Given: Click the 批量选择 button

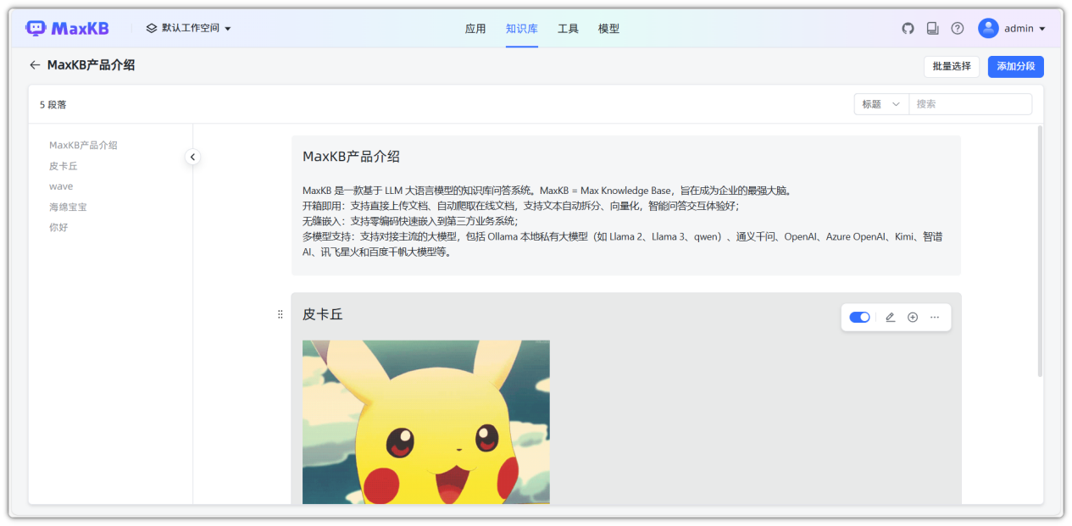Looking at the screenshot, I should coord(951,66).
